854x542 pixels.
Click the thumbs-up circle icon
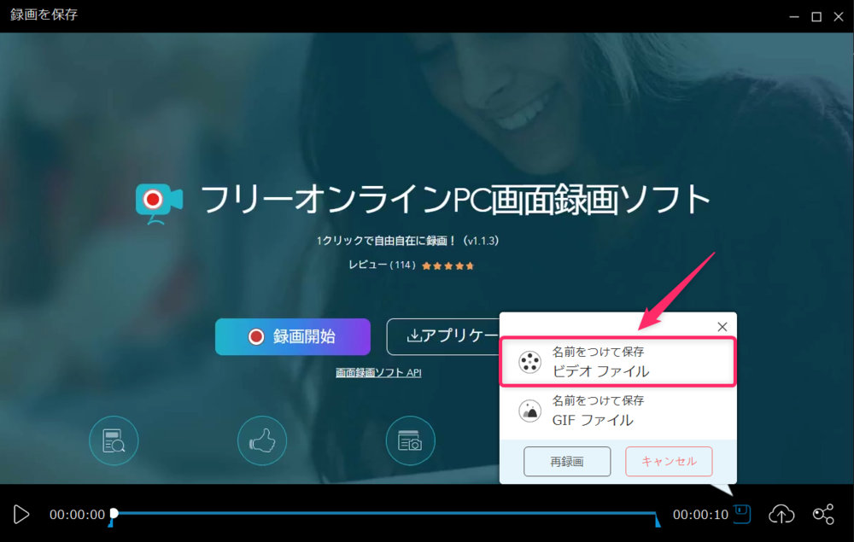pyautogui.click(x=262, y=440)
